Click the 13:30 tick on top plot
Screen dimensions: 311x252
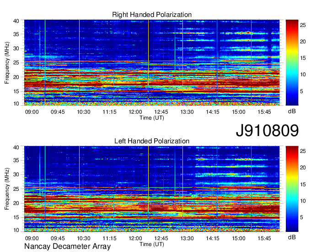[x=187, y=112]
